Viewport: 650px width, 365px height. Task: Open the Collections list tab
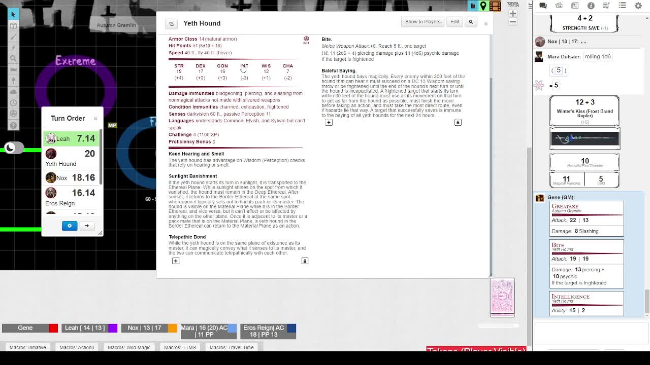tap(623, 6)
